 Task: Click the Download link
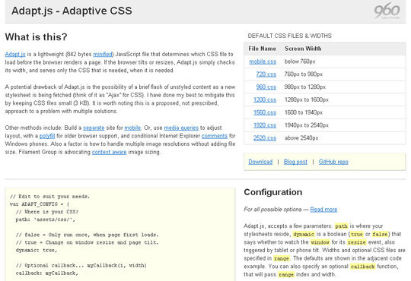pyautogui.click(x=260, y=162)
